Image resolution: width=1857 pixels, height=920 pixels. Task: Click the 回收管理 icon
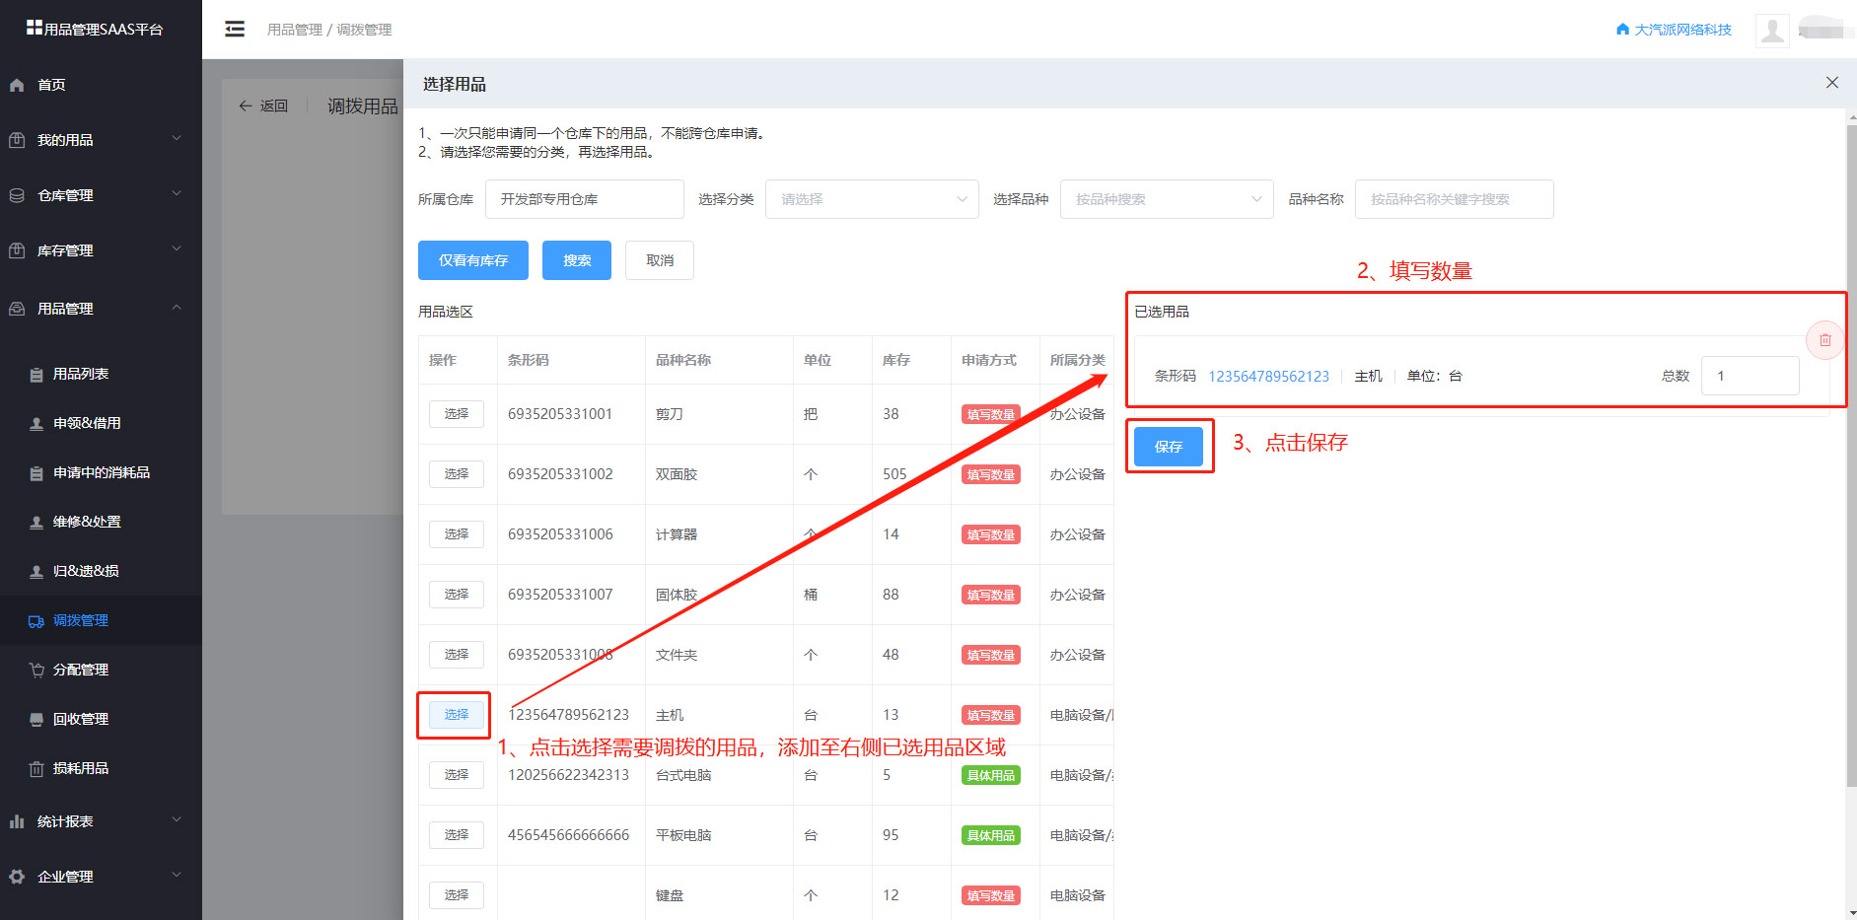pyautogui.click(x=36, y=720)
